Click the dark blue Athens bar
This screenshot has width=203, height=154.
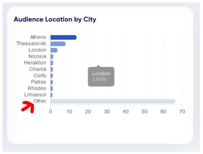(x=63, y=37)
